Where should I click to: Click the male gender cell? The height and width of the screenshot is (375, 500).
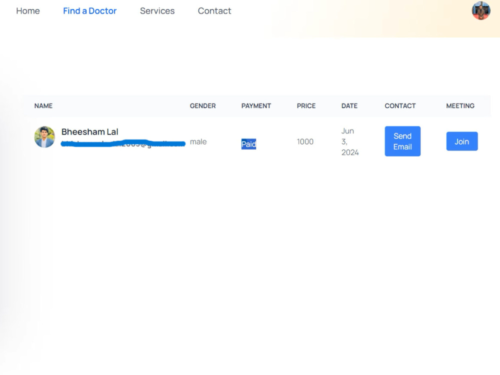(x=198, y=141)
